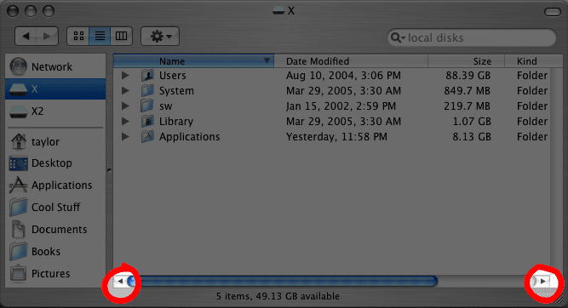Switch to list view

pyautogui.click(x=100, y=37)
